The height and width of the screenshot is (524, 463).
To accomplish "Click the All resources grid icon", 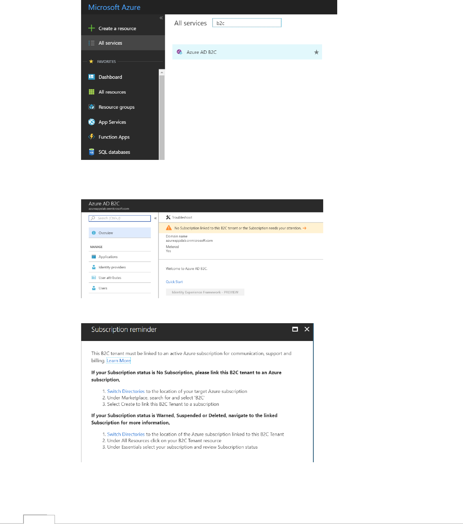I will pyautogui.click(x=91, y=92).
